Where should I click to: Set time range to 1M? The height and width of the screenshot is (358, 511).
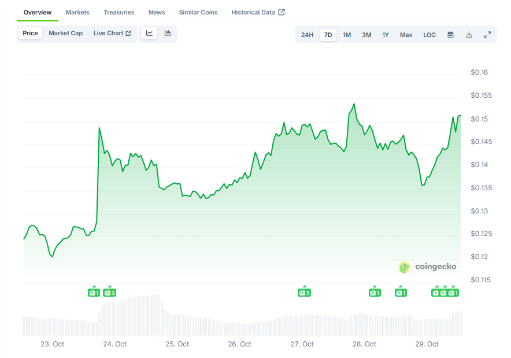(x=347, y=35)
